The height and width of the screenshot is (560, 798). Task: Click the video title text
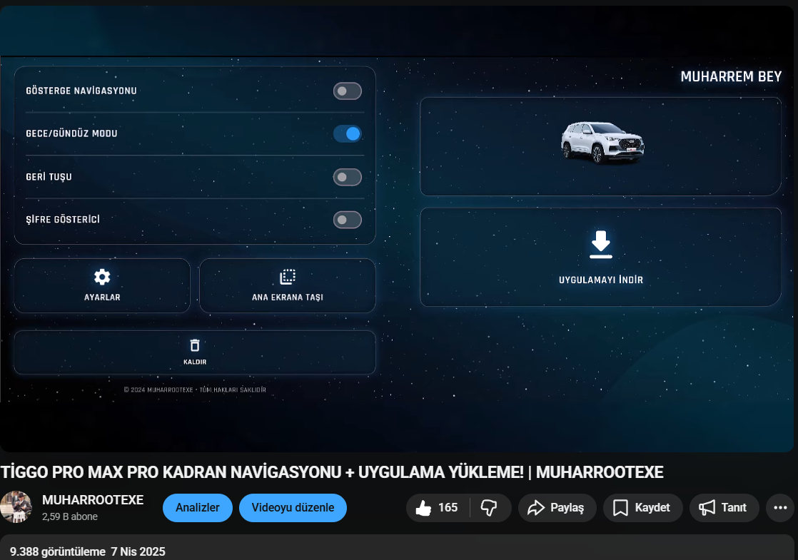pyautogui.click(x=332, y=472)
